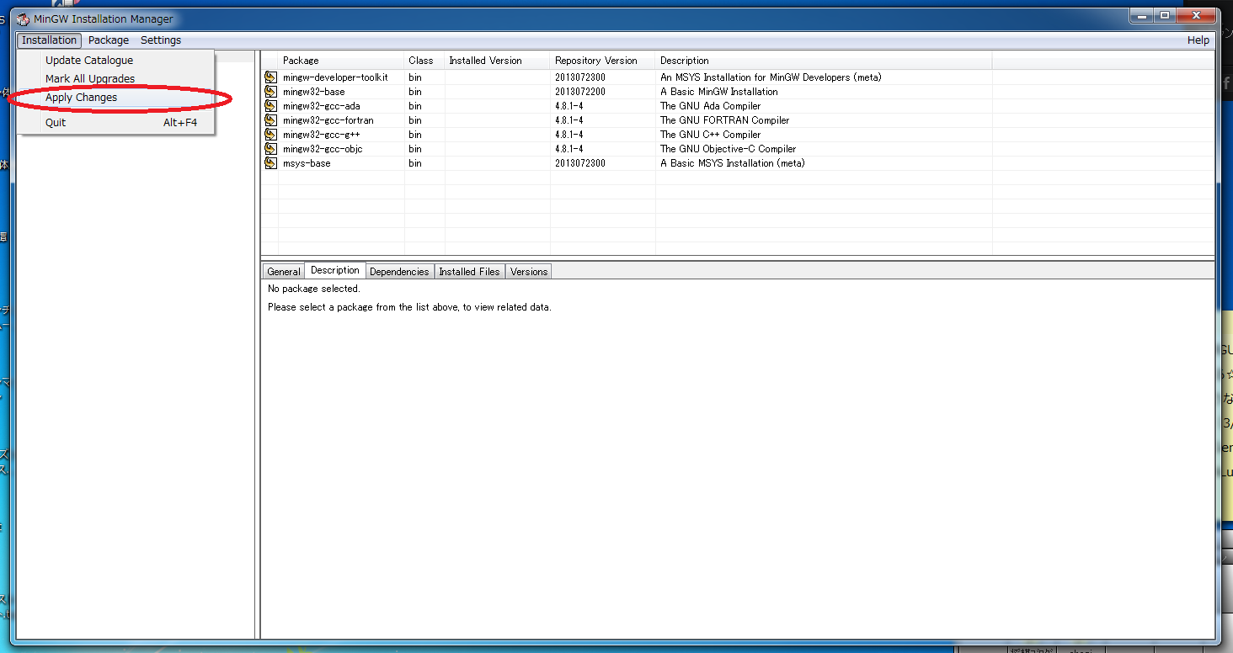
Task: Close the MinGW Installation Manager window
Action: 1196,15
